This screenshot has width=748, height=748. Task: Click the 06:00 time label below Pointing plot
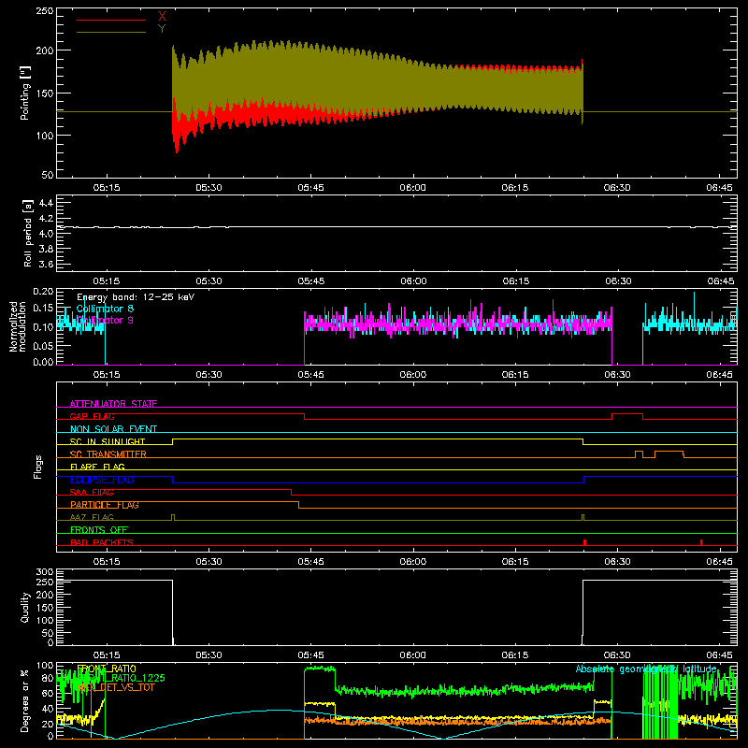tap(412, 188)
